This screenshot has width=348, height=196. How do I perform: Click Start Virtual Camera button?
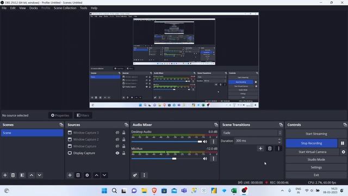(313, 152)
